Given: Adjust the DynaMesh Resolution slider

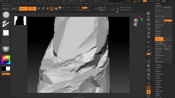Looking at the screenshot, I should pos(164,42).
